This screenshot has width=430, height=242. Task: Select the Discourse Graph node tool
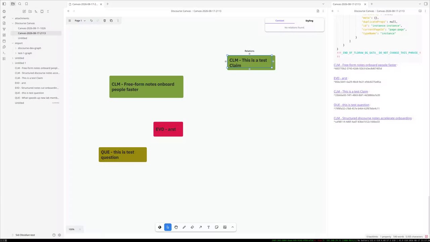pos(160,227)
